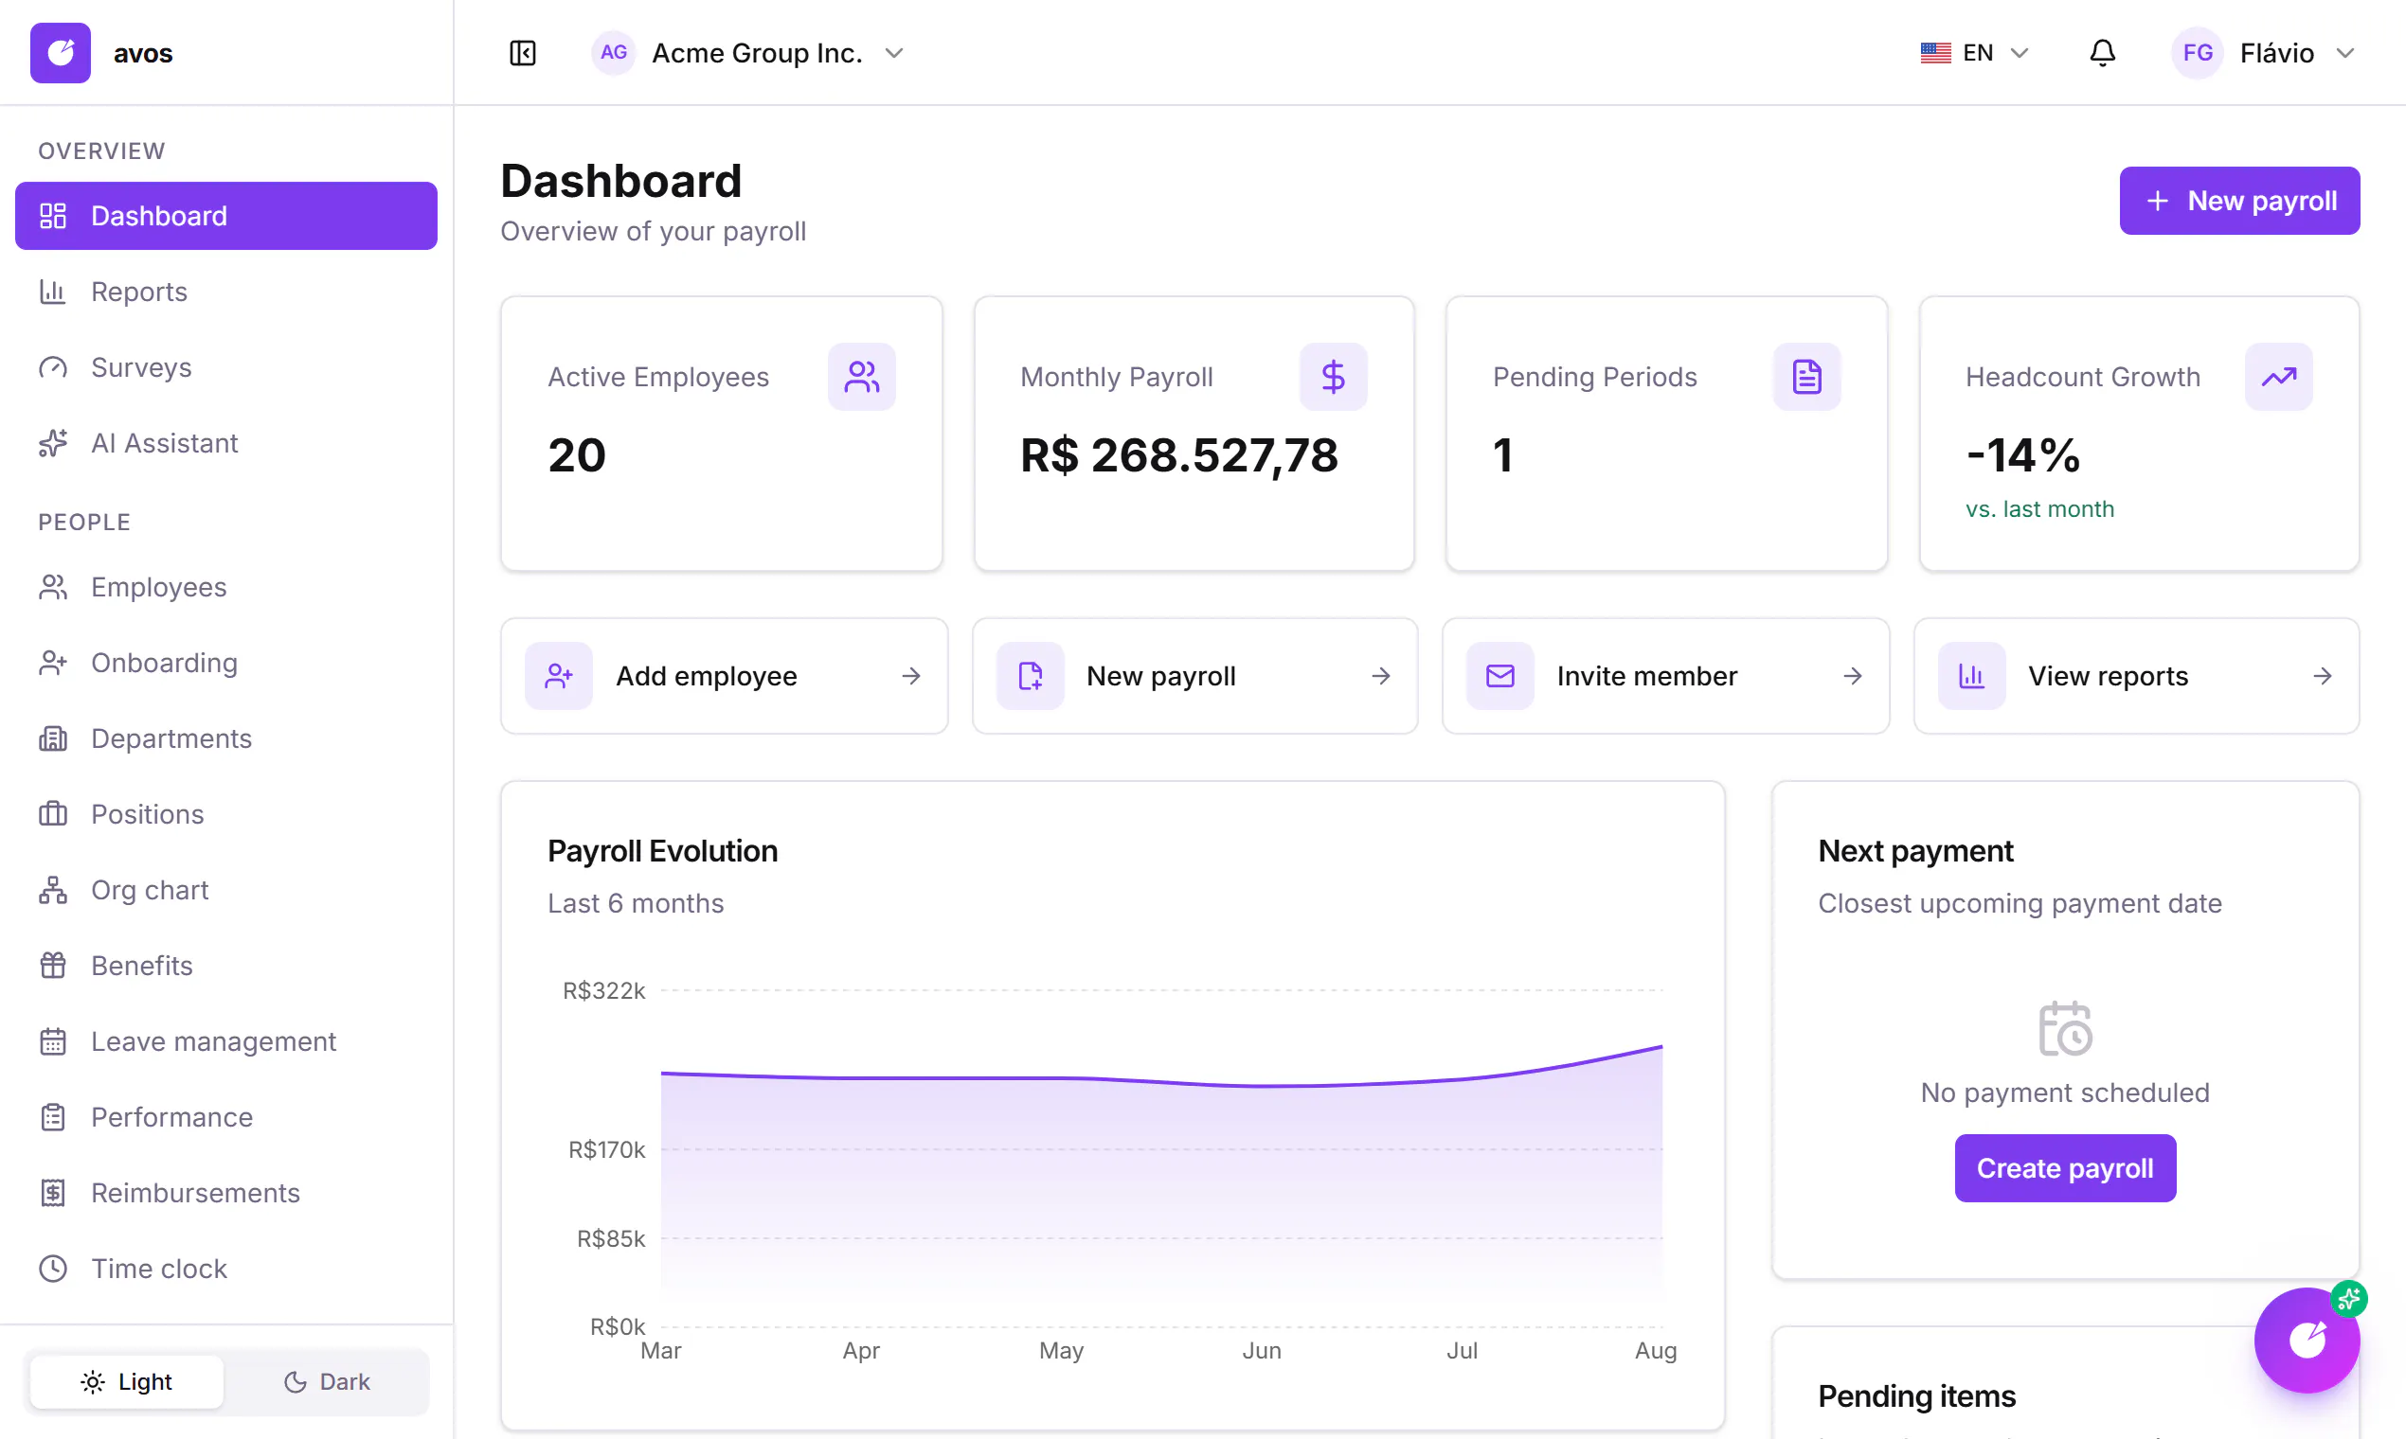
Task: Open notifications bell
Action: pos(2102,52)
